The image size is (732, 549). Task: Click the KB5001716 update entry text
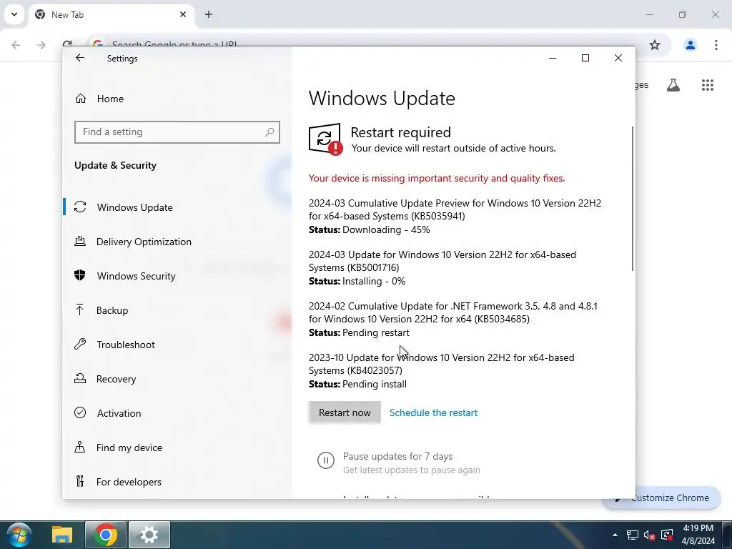pyautogui.click(x=442, y=261)
